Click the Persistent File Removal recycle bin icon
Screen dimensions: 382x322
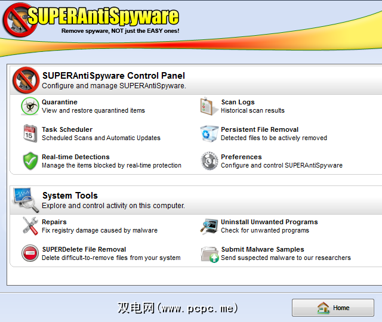pos(209,134)
